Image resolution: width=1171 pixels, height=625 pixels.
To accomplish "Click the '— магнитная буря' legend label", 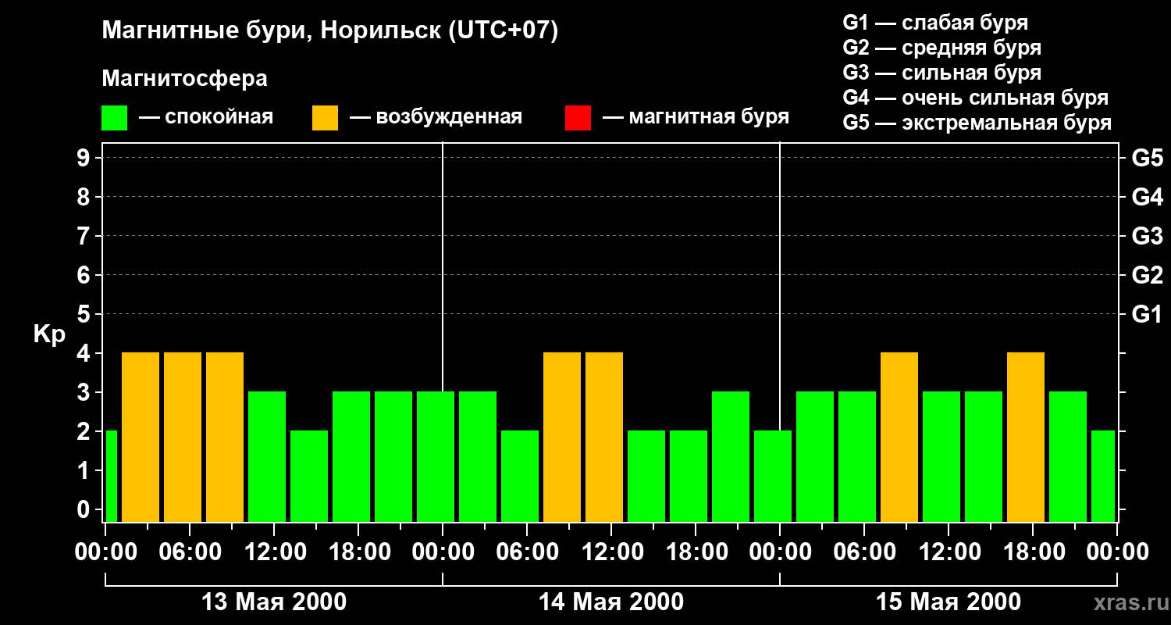I will coord(696,117).
